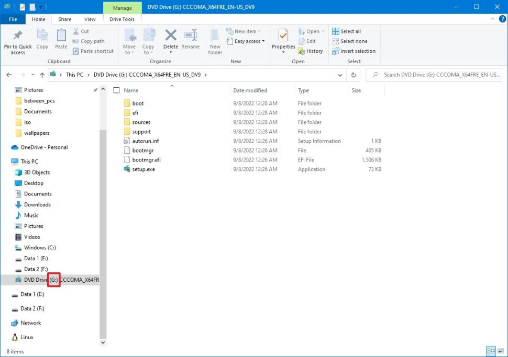Click the Move to icon
The width and height of the screenshot is (508, 357).
point(130,35)
